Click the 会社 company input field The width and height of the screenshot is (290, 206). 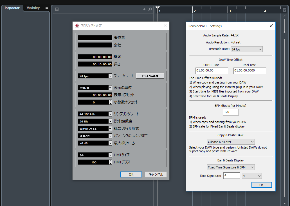pyautogui.click(x=95, y=45)
